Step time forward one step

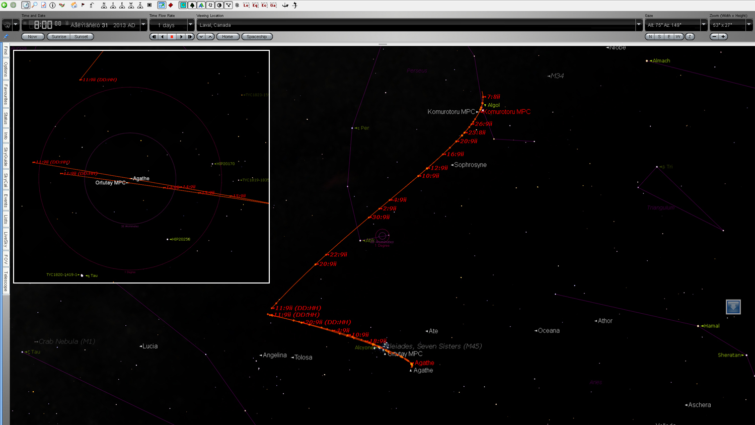[x=190, y=37]
